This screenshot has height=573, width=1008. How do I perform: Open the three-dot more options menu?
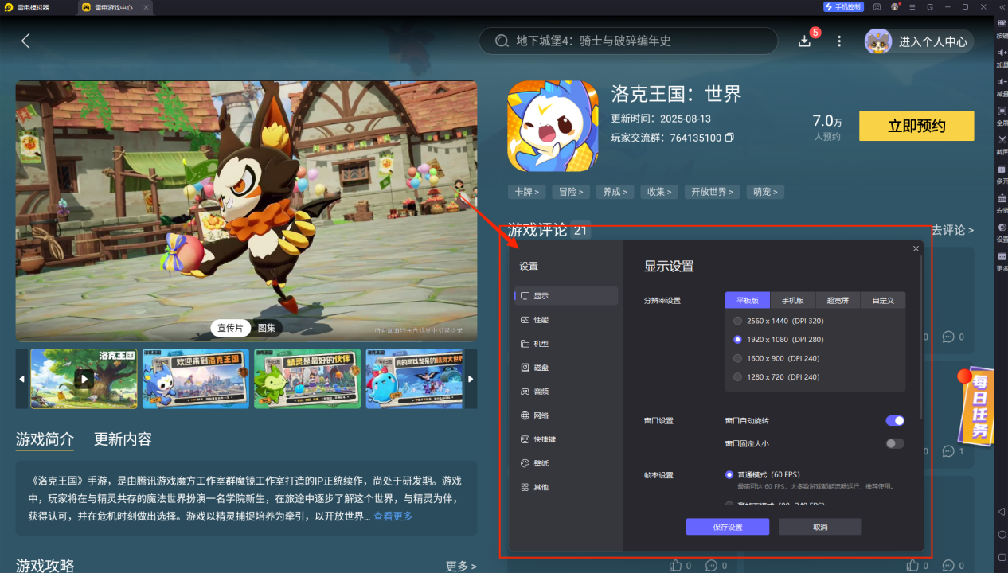point(838,41)
